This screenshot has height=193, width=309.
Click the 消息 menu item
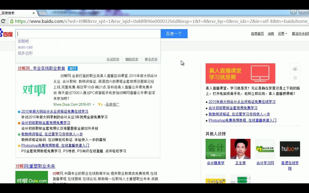271,34
